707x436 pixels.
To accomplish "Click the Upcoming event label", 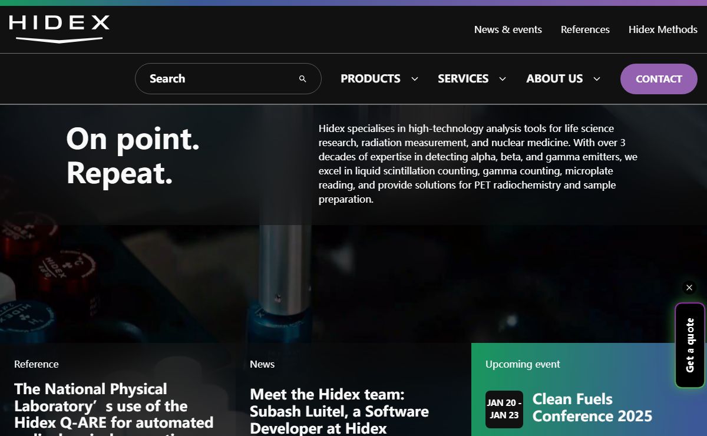I will (523, 364).
